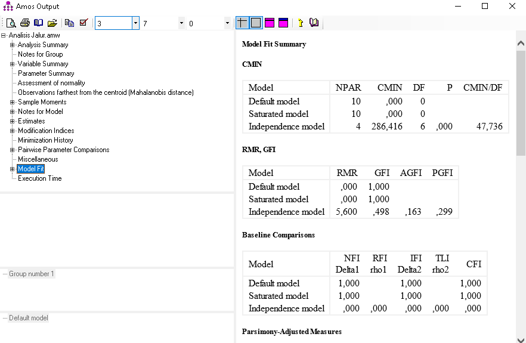Toggle the dark-header table color button

[x=283, y=23]
